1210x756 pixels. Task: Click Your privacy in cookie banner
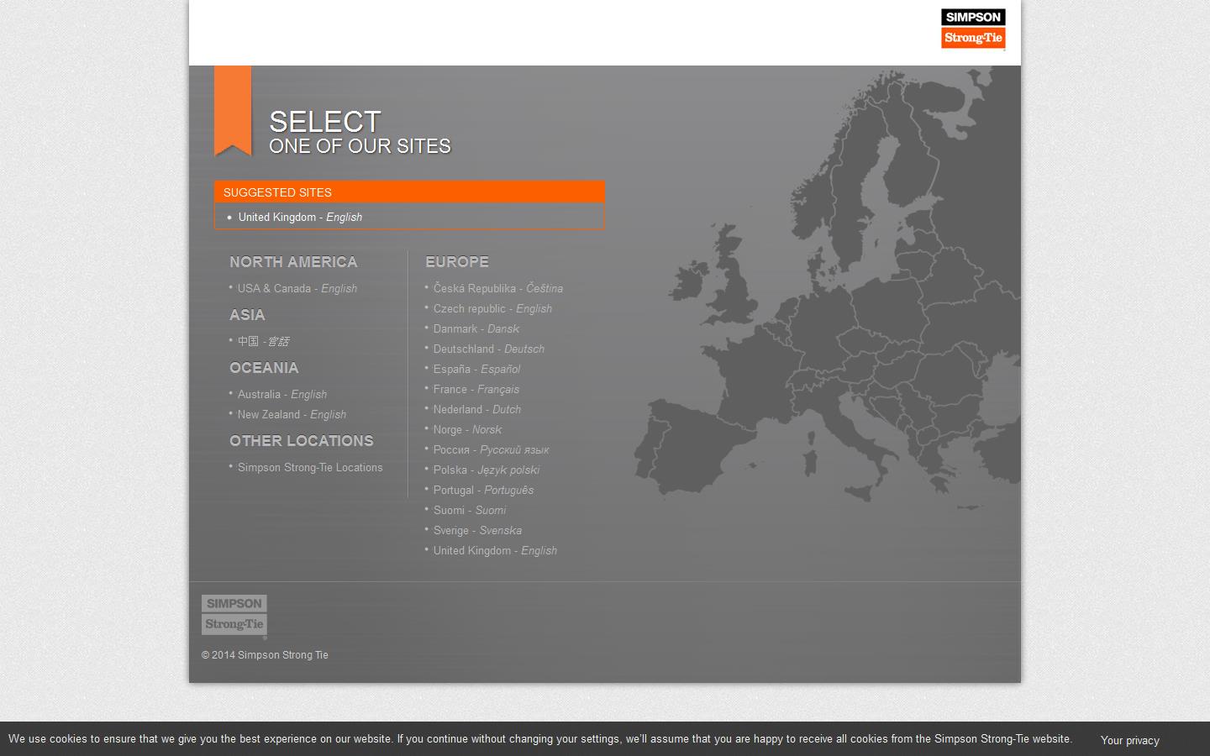click(1129, 740)
